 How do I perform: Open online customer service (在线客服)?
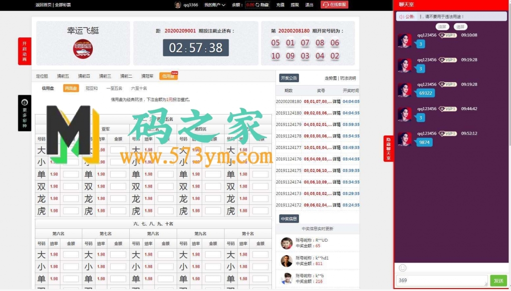pyautogui.click(x=334, y=4)
